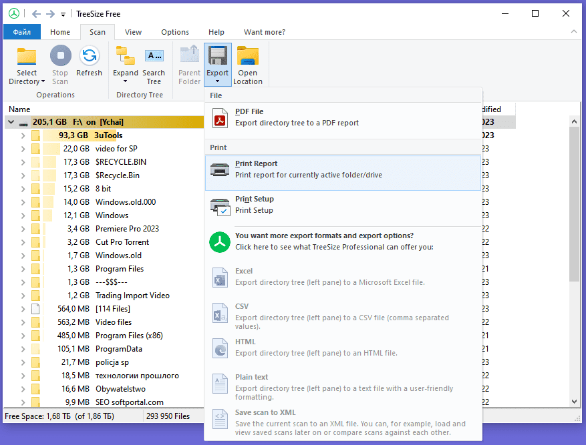The width and height of the screenshot is (586, 445).
Task: Choose the Print Report menu entry
Action: pyautogui.click(x=343, y=173)
